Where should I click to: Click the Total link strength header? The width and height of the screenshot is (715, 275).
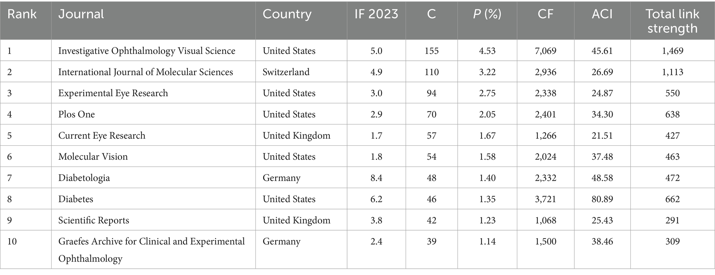pos(672,21)
